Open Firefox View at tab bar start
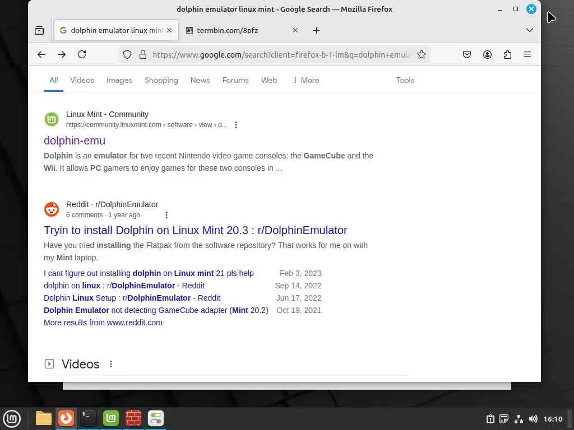Screen dimensions: 574x430 (x=39, y=30)
